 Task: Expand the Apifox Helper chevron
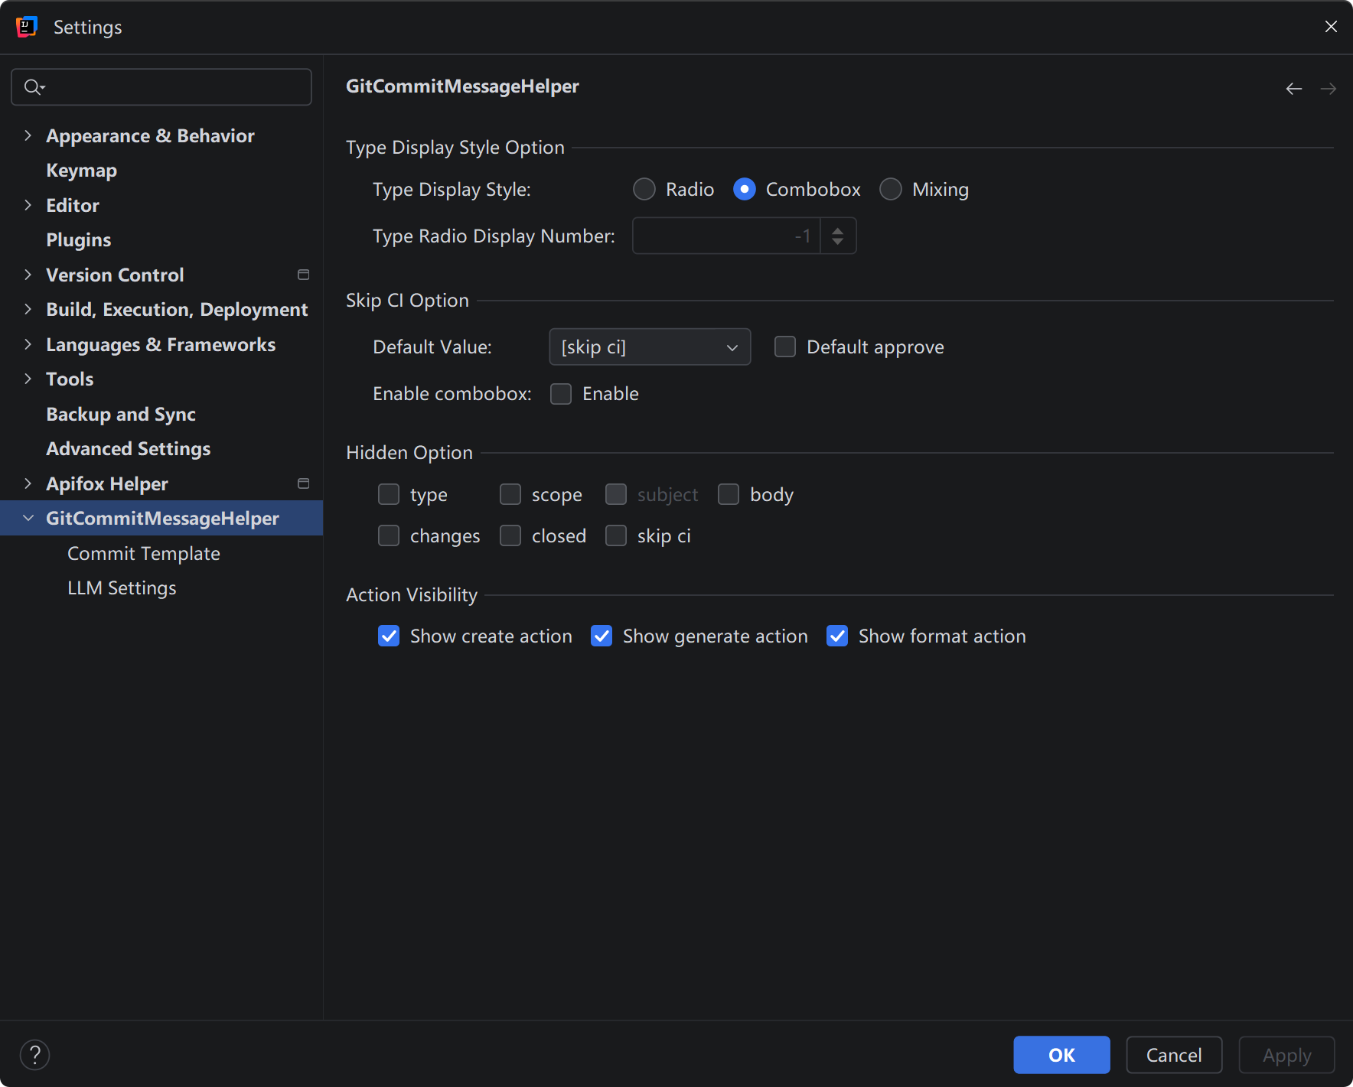click(x=28, y=483)
